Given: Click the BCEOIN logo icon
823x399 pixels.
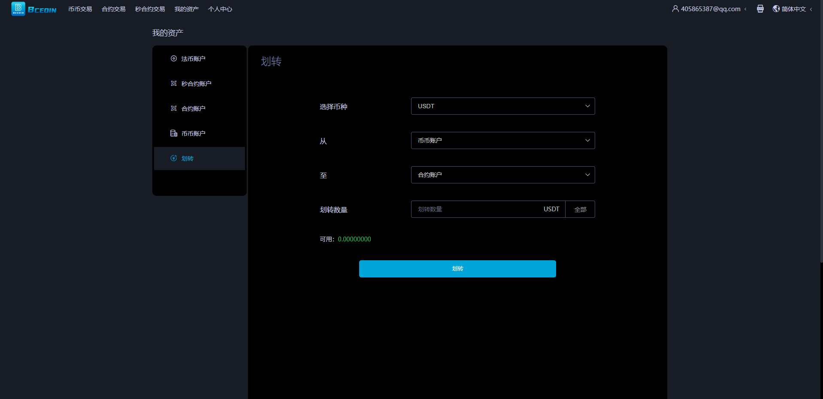Looking at the screenshot, I should [18, 9].
